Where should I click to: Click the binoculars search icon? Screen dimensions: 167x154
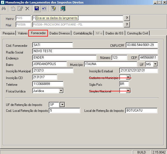[4, 9]
